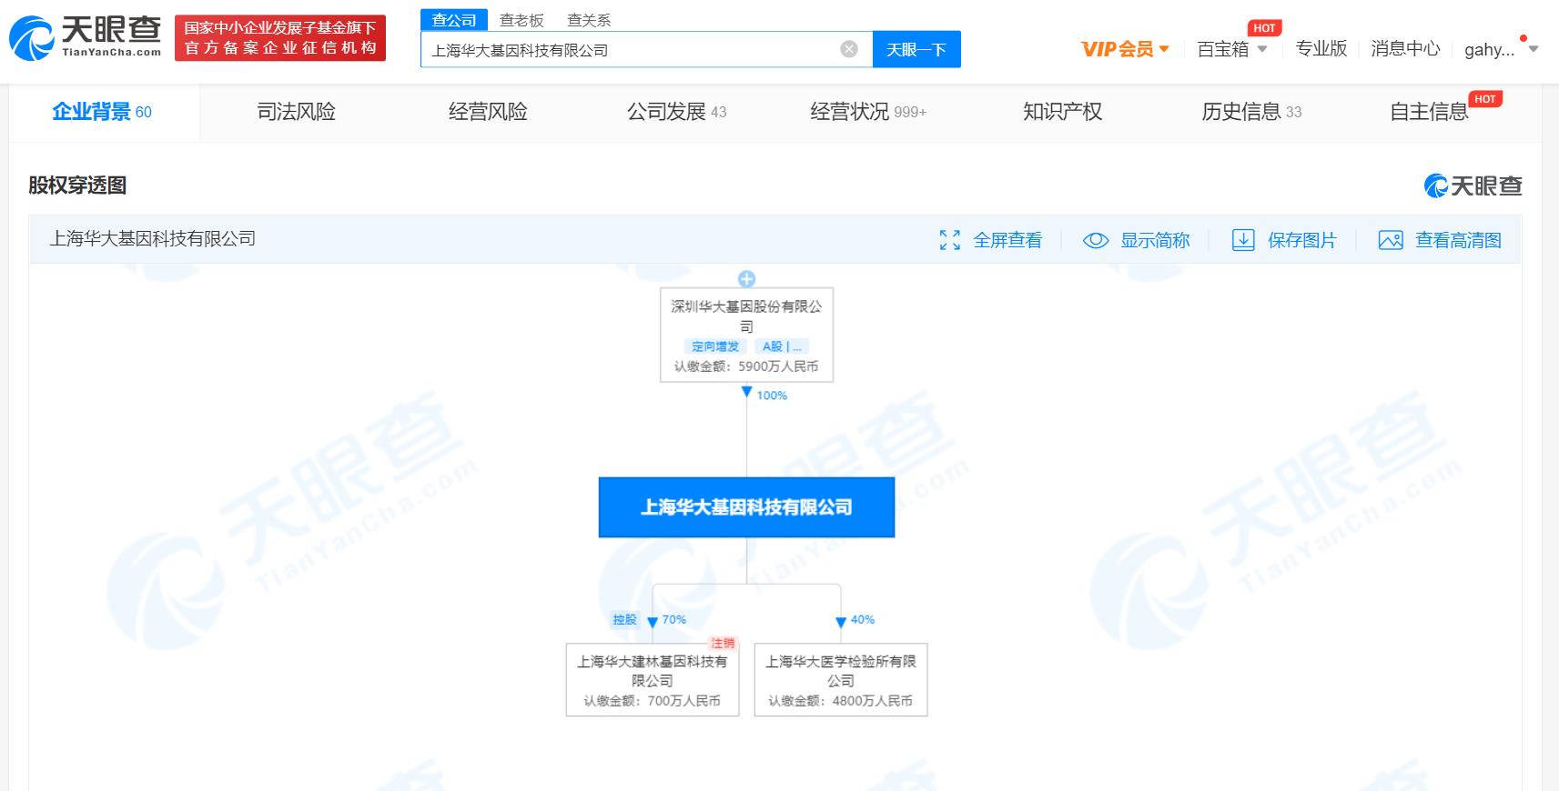Select the 公司发展 tab
The width and height of the screenshot is (1559, 791).
(x=676, y=112)
